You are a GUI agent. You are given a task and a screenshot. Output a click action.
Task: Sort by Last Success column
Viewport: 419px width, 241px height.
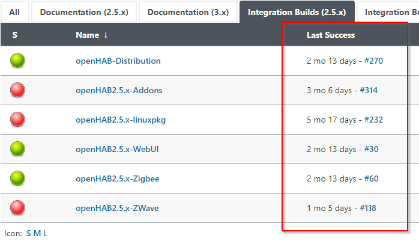tap(331, 35)
